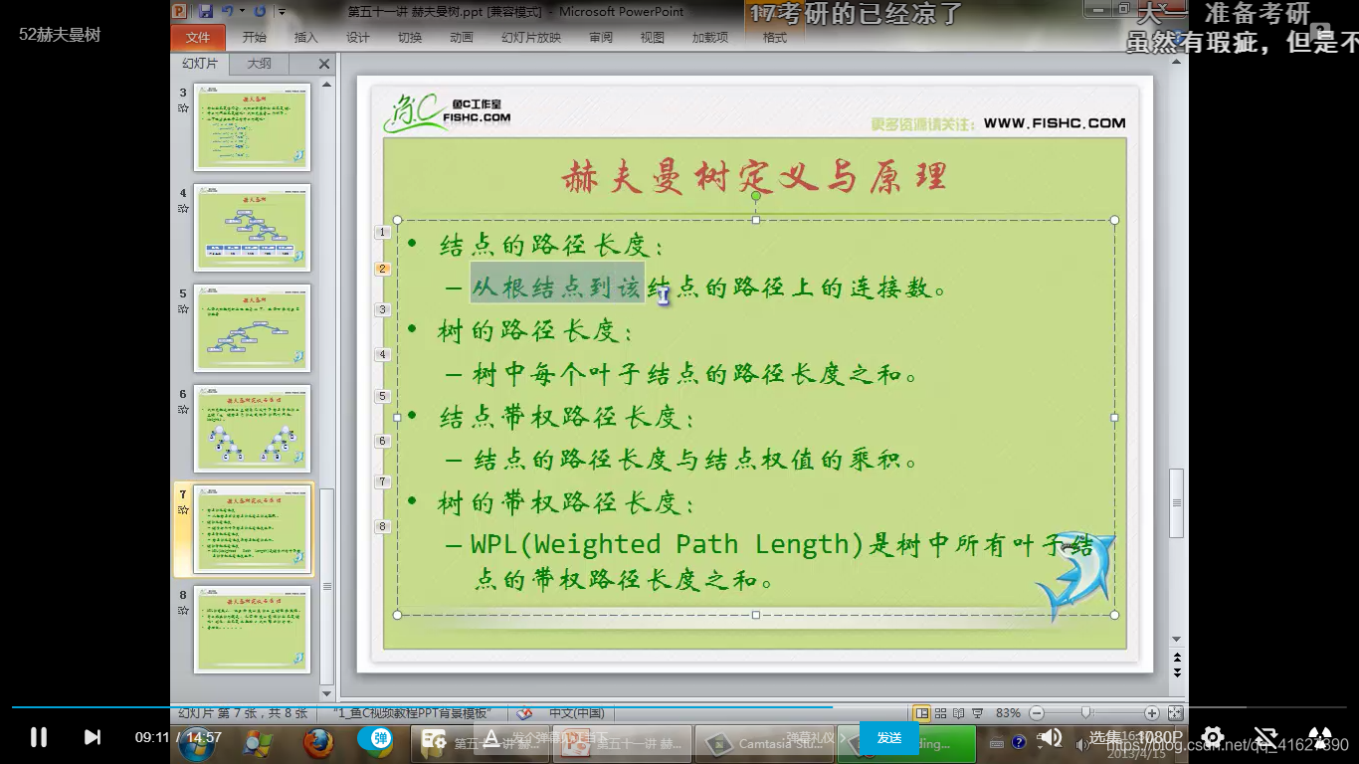Click the rightmost fullscreen icon of the player

(x=1319, y=737)
